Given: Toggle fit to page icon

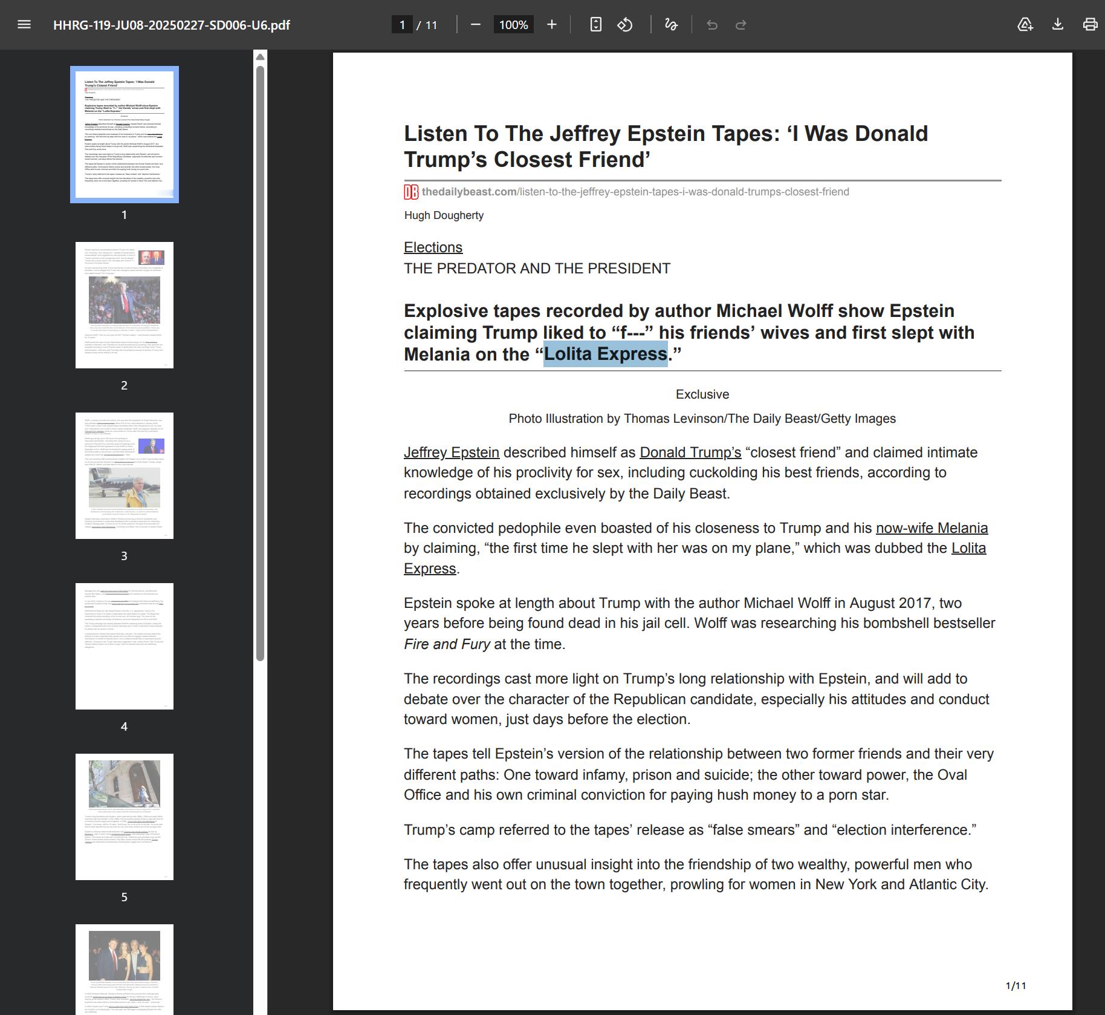Looking at the screenshot, I should (x=595, y=25).
